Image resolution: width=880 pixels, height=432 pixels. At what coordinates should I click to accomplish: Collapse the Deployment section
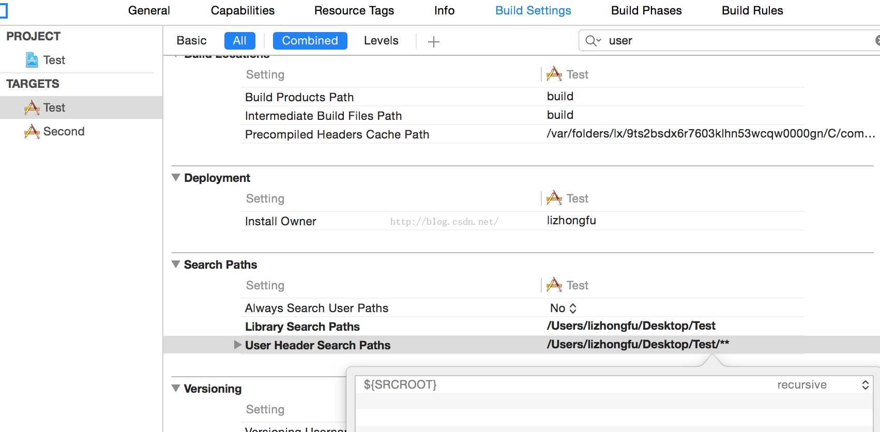176,177
